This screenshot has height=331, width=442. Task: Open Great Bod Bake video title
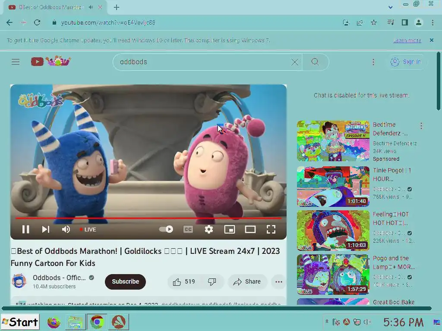pos(394,302)
